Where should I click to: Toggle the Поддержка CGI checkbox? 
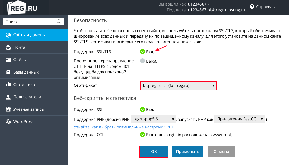coord(142,135)
